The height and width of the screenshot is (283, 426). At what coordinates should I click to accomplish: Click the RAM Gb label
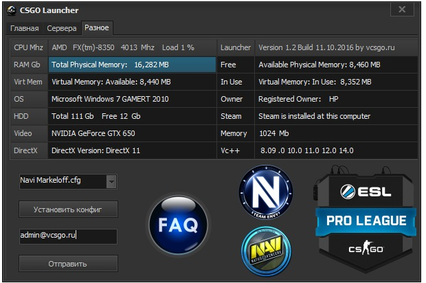[x=30, y=65]
